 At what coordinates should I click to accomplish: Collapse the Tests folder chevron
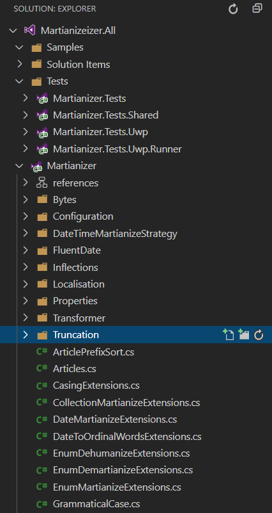click(x=20, y=81)
